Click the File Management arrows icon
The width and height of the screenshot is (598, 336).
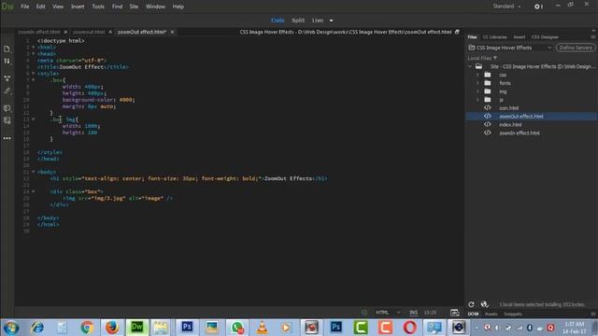pyautogui.click(x=7, y=61)
